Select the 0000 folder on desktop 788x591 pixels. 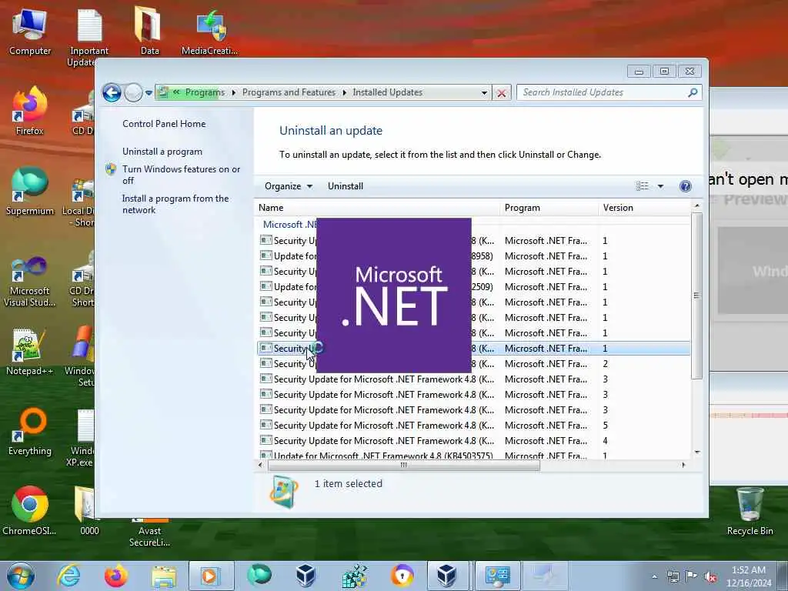88,511
